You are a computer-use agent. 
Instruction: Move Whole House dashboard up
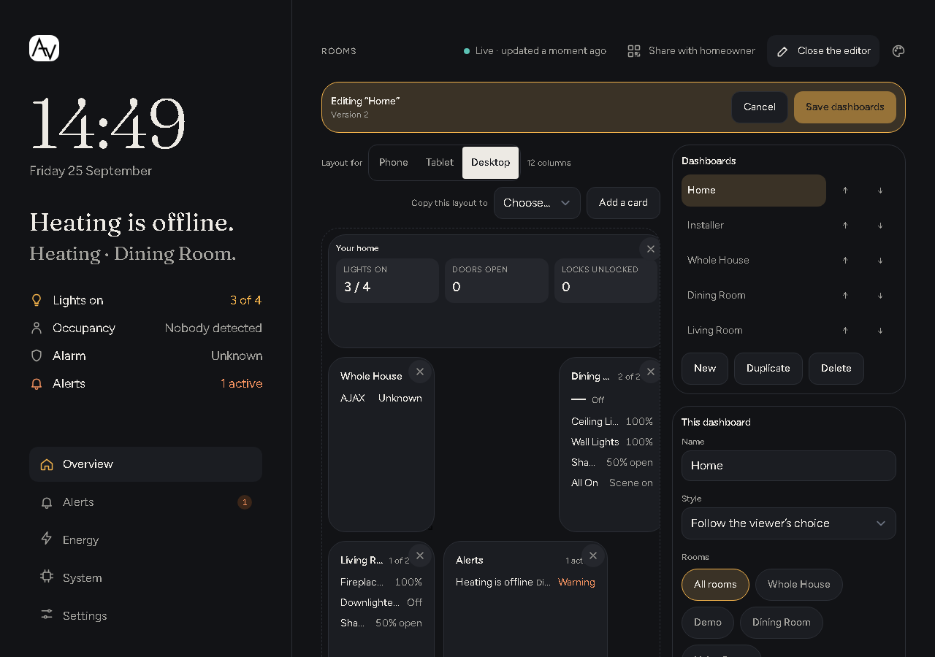click(x=845, y=261)
